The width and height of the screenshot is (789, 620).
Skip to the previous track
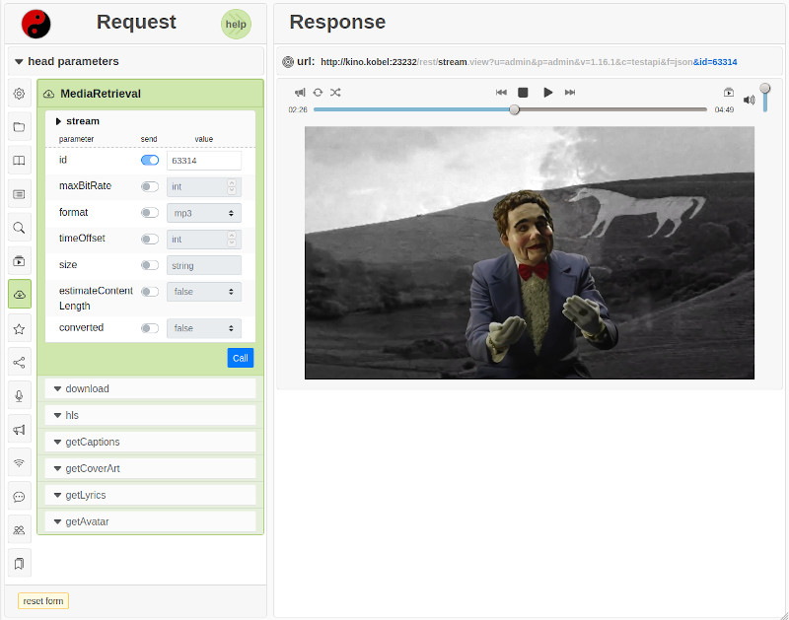[x=501, y=93]
